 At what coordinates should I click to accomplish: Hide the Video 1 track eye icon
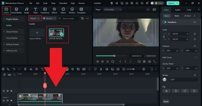pyautogui.click(x=11, y=100)
